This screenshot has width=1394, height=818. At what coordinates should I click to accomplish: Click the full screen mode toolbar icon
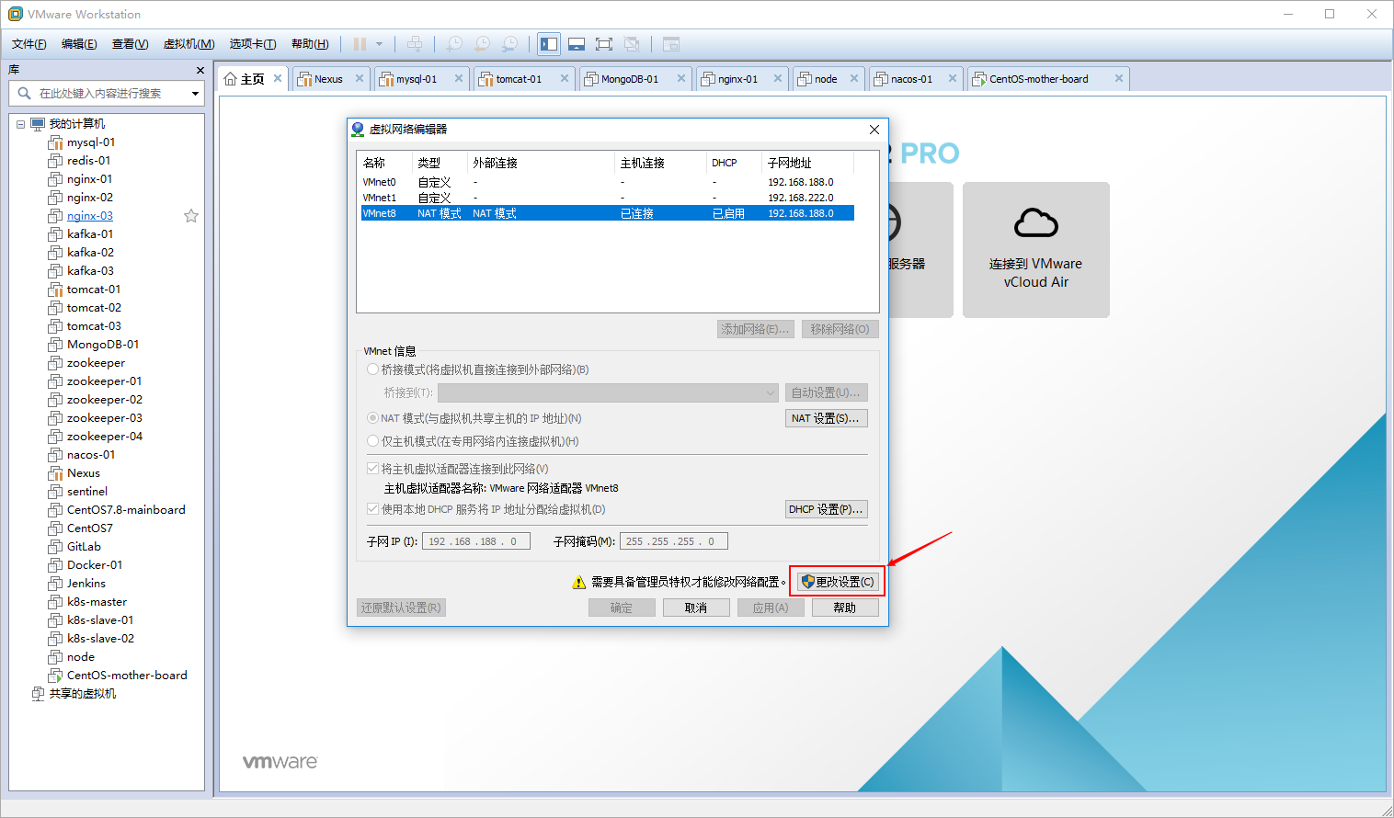604,44
